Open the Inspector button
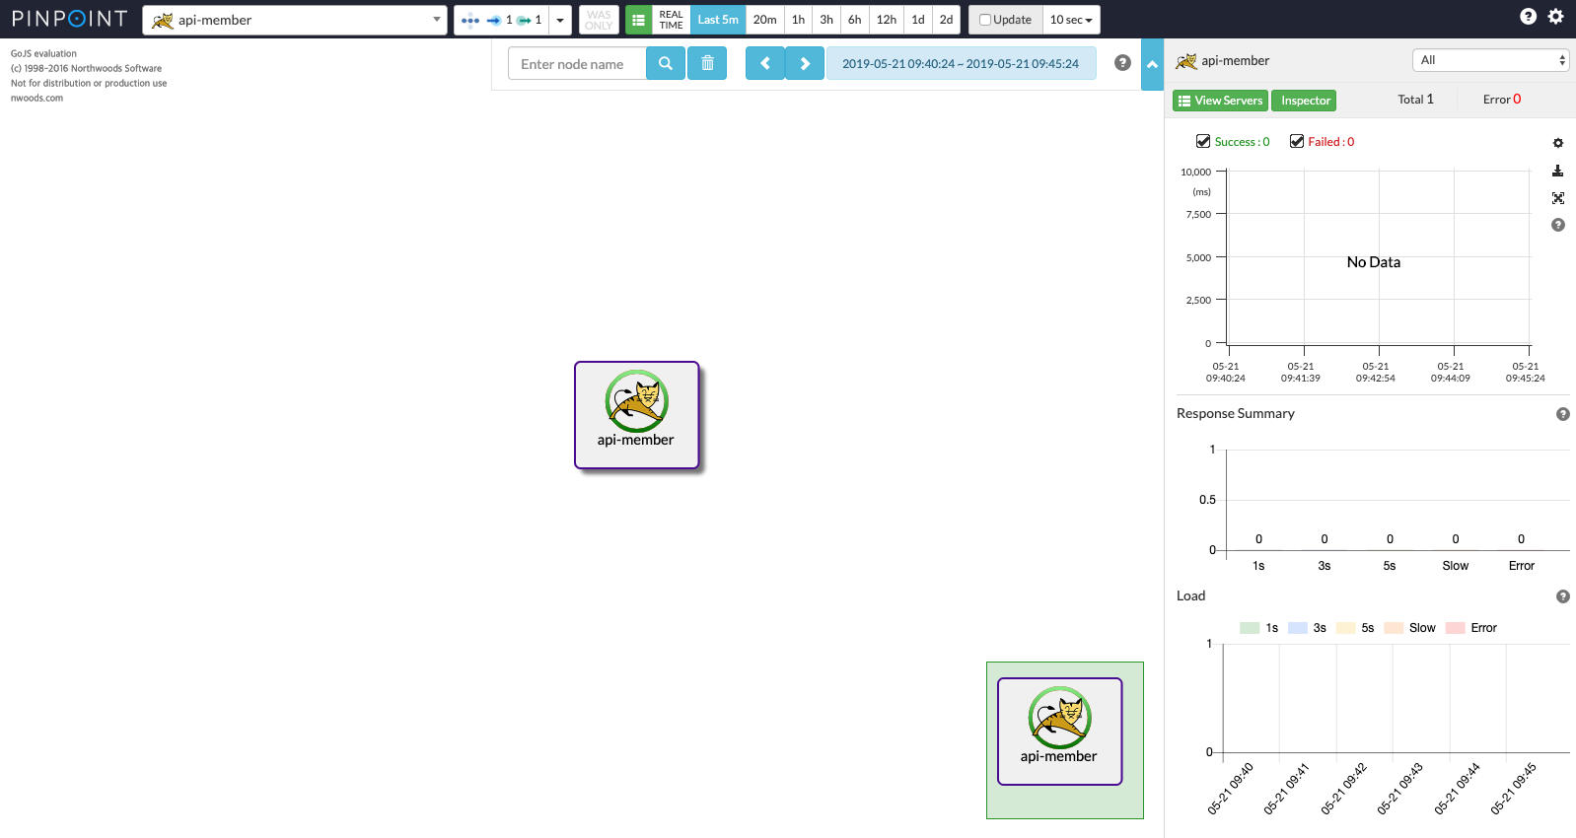This screenshot has height=838, width=1576. coord(1305,101)
